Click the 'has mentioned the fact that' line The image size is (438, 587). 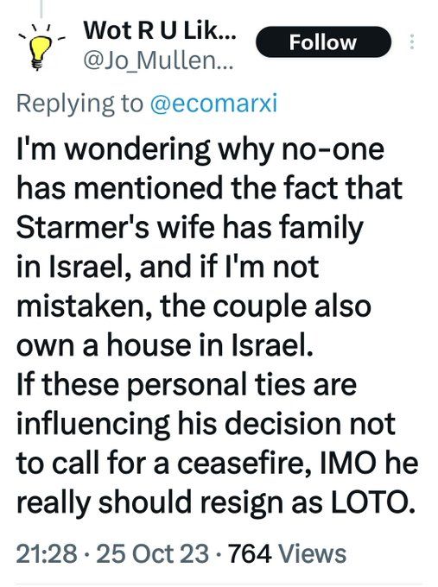209,188
